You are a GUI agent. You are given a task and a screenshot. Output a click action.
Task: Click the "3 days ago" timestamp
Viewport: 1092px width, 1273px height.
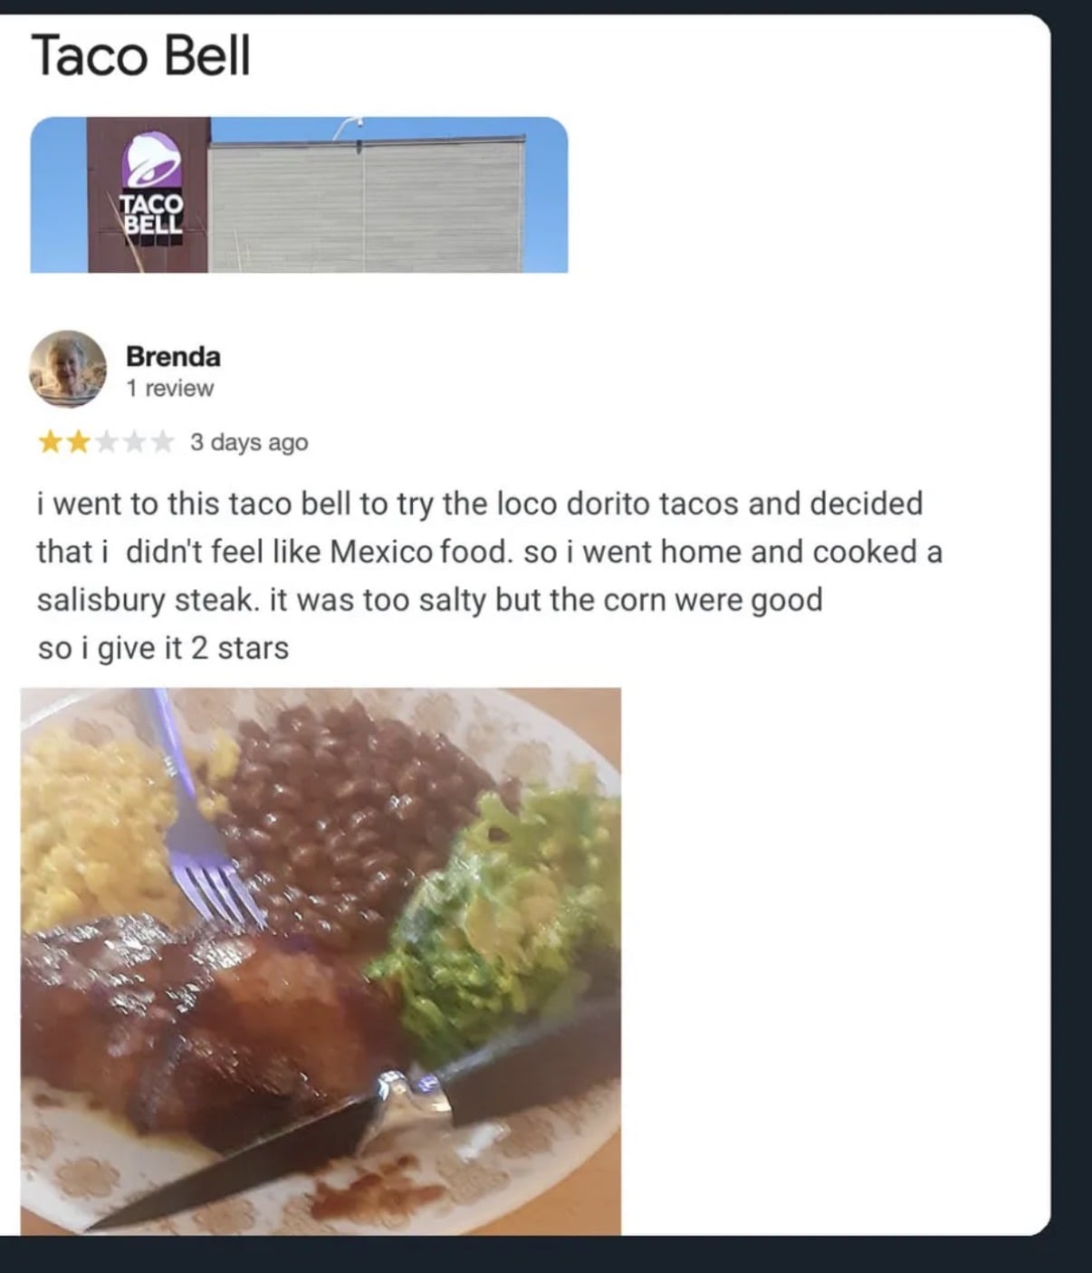pos(249,442)
